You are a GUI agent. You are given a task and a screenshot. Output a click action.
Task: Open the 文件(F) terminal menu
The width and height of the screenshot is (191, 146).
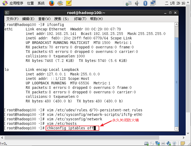click(12, 19)
